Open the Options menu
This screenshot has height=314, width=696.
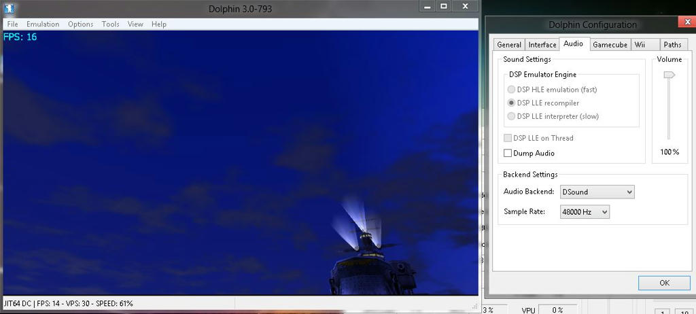(x=80, y=24)
